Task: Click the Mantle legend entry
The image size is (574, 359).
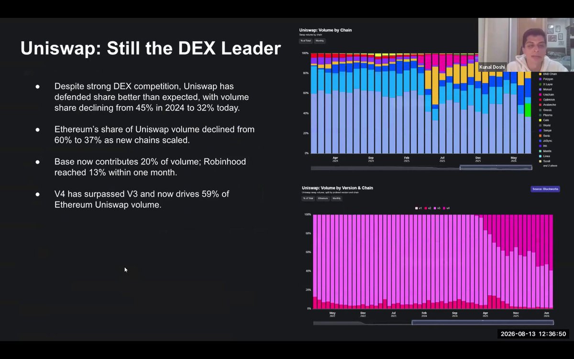Action: (x=546, y=151)
